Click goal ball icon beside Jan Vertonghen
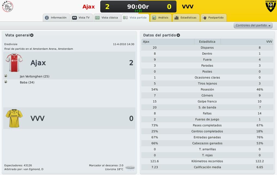The image size is (277, 175). point(6,76)
